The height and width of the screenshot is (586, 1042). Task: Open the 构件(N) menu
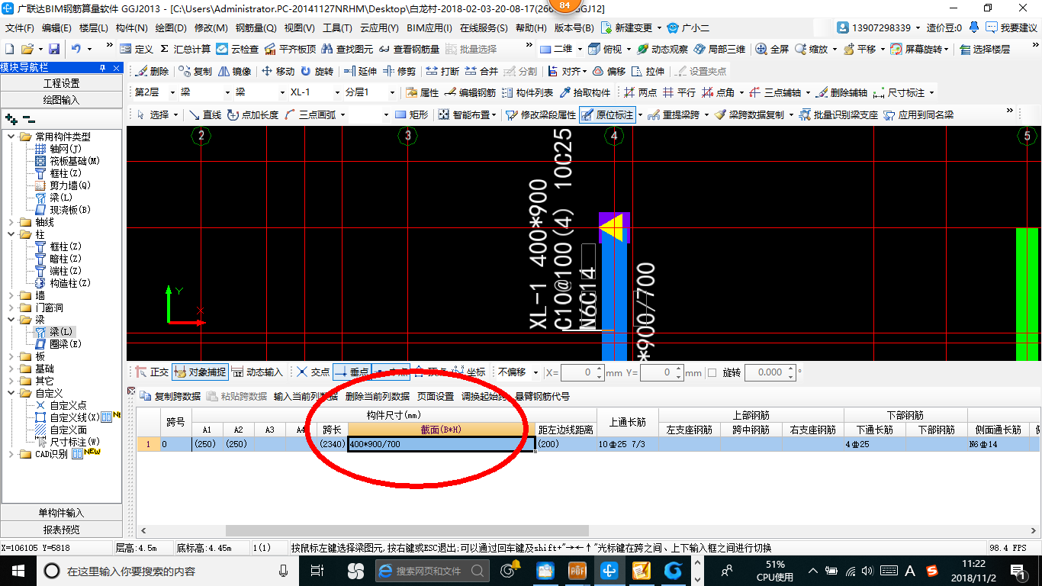pos(131,27)
